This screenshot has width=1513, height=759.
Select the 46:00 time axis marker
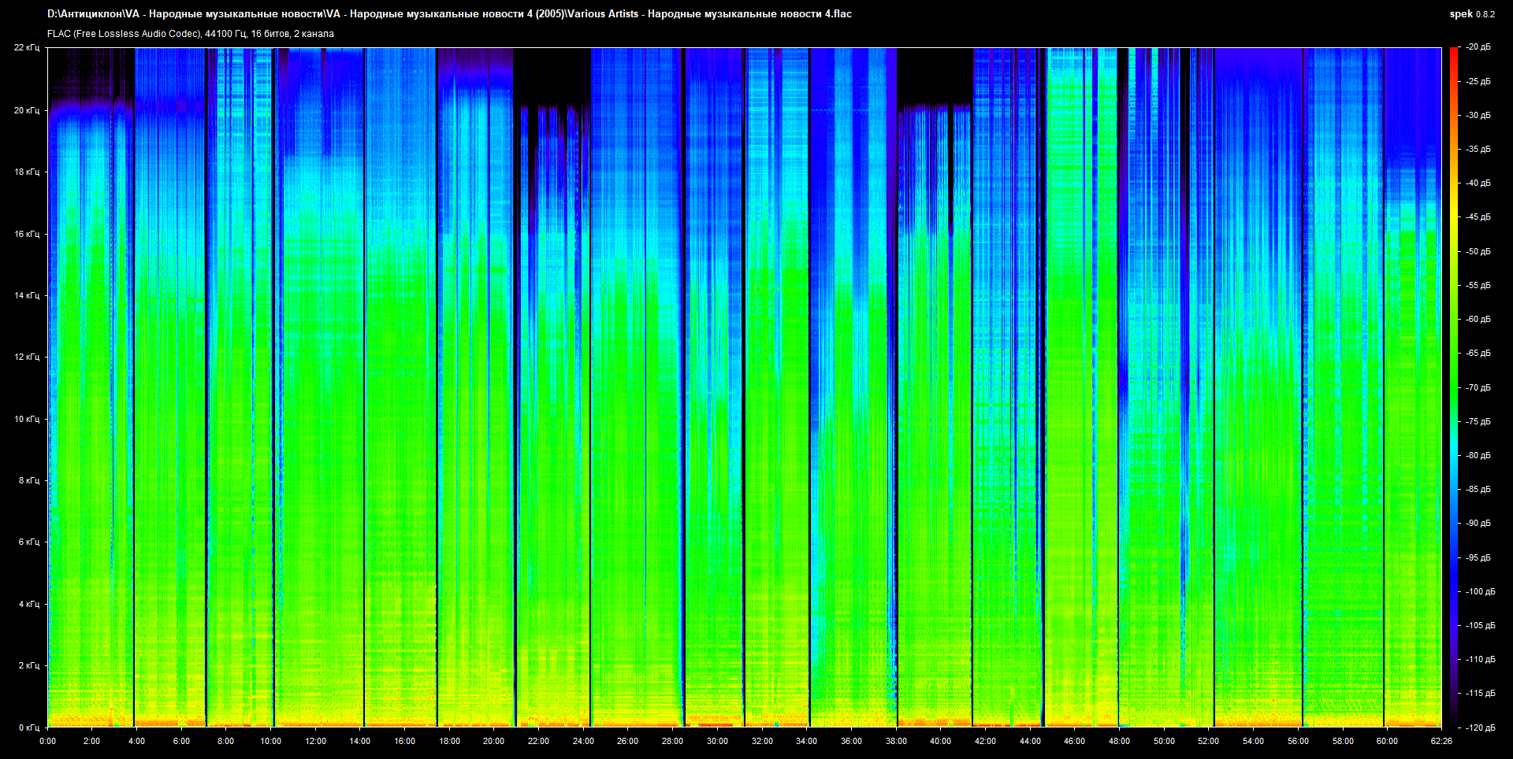click(x=1074, y=741)
